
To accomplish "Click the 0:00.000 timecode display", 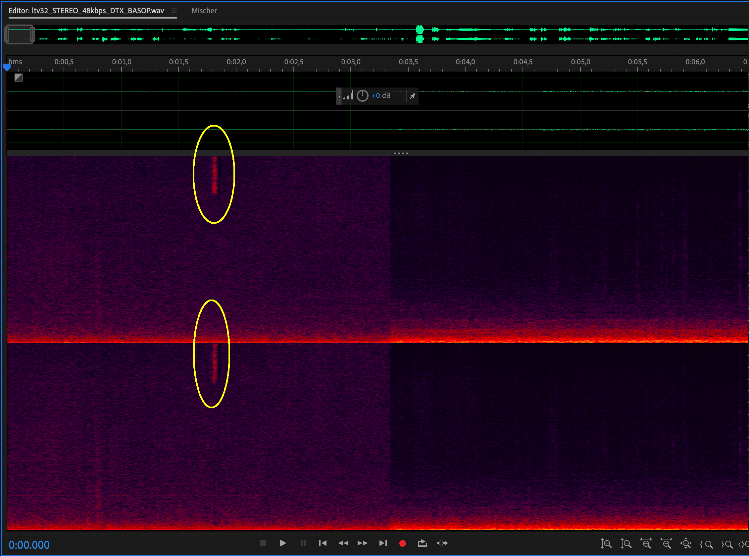I will point(29,545).
